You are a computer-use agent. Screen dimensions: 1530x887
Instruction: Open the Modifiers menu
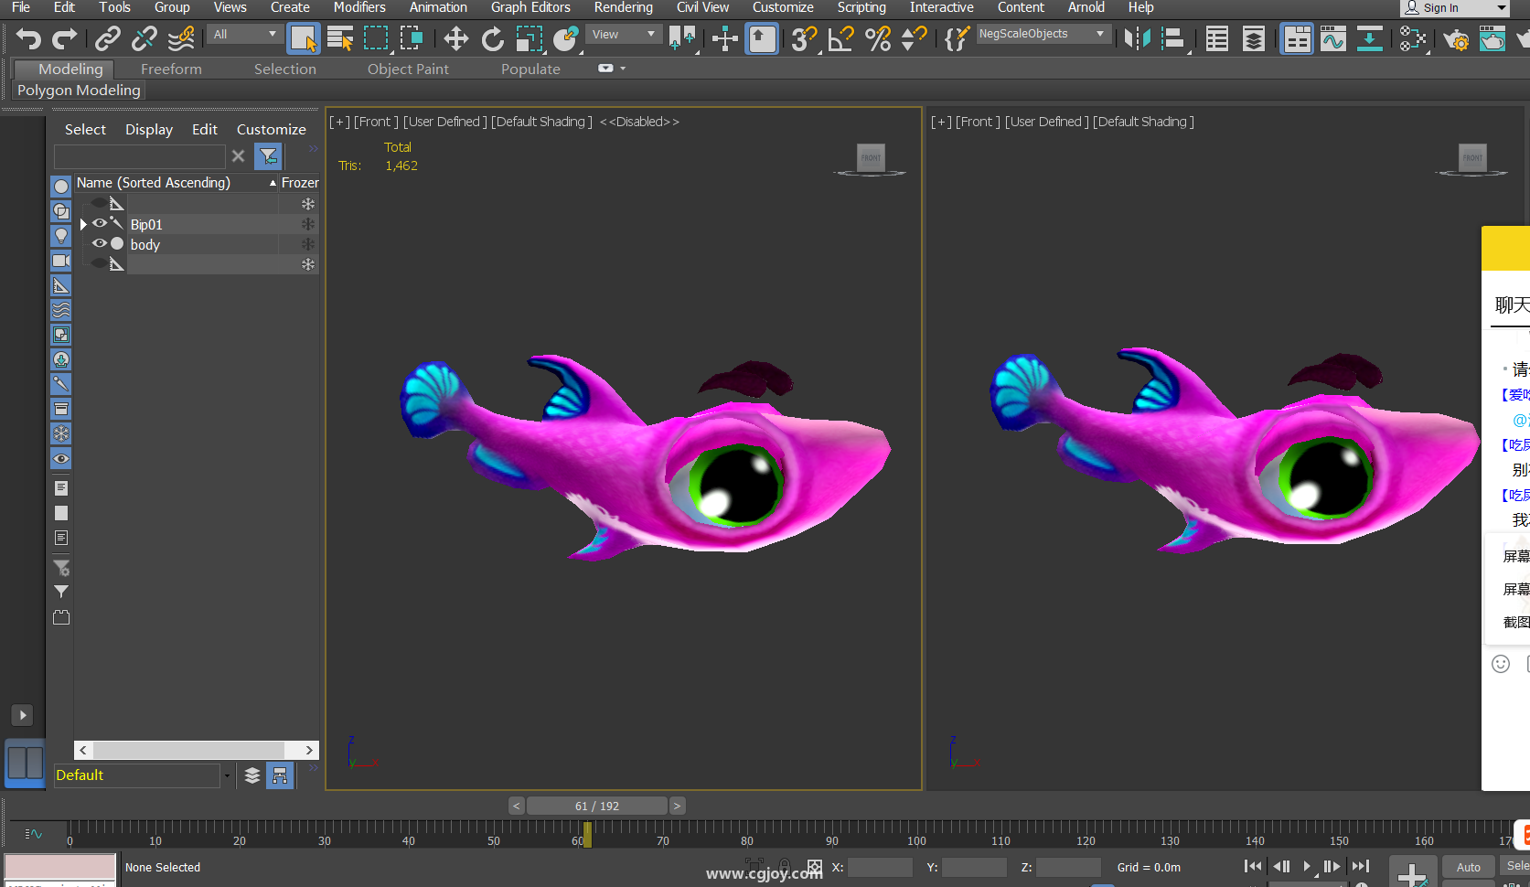tap(358, 7)
